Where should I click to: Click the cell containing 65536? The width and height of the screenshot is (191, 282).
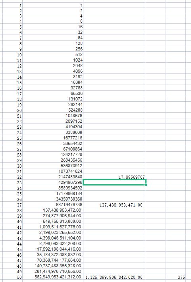click(x=53, y=93)
